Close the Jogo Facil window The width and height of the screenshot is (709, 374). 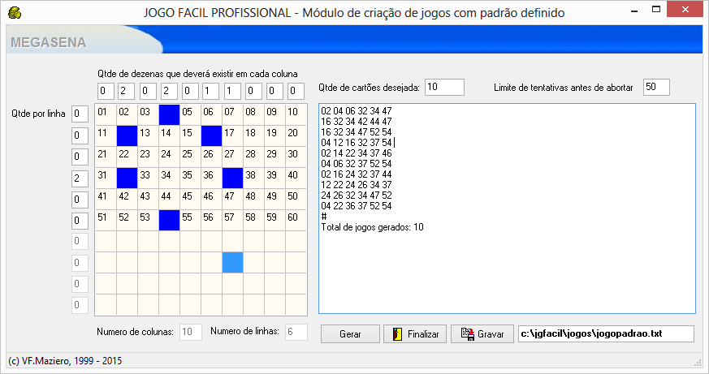coord(685,10)
